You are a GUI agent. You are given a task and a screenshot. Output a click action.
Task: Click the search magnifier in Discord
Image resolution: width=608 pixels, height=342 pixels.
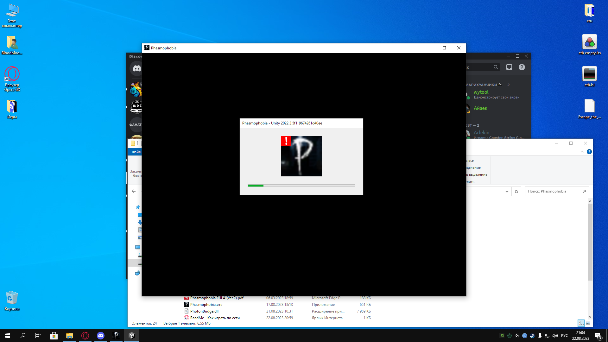pos(496,67)
